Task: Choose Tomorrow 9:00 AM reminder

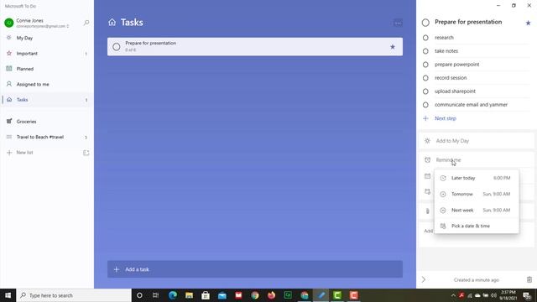Action: click(x=477, y=194)
